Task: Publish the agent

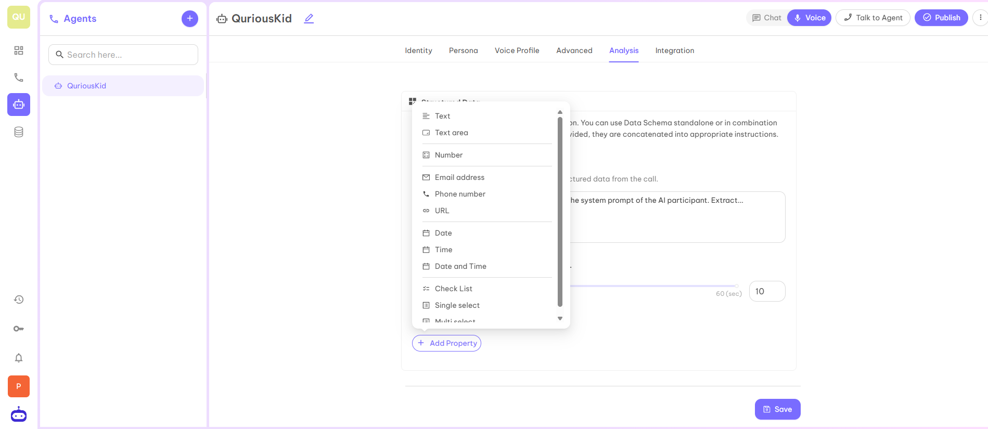Action: 942,18
